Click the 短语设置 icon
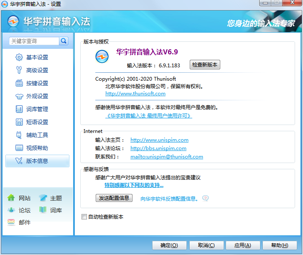 [19, 122]
